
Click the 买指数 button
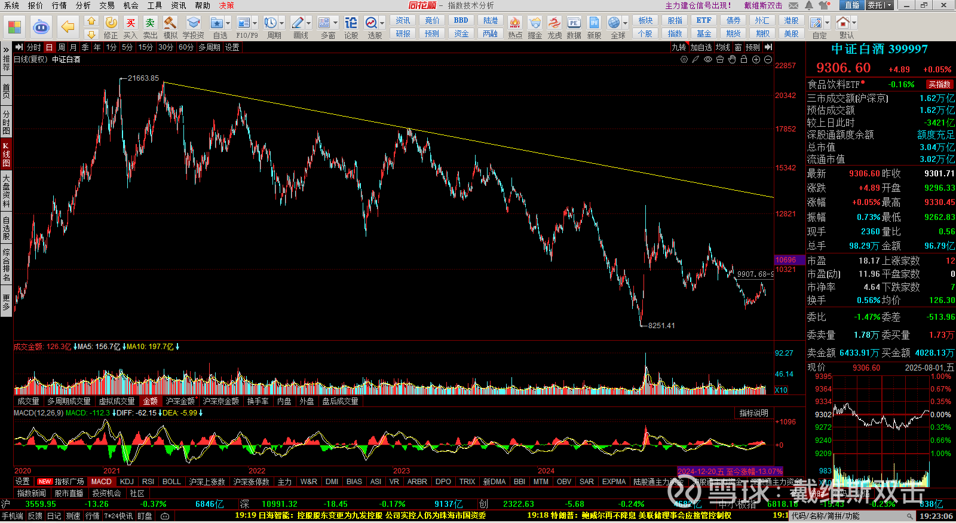(x=939, y=84)
